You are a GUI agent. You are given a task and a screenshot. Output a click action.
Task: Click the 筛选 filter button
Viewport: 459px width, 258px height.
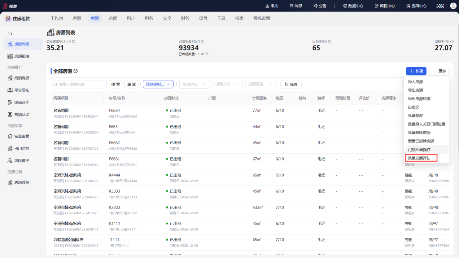pyautogui.click(x=291, y=84)
